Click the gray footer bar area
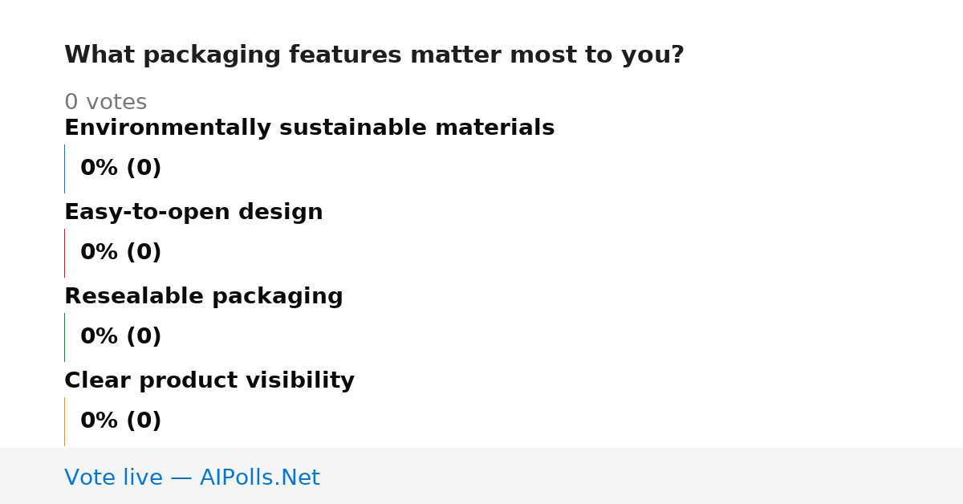Viewport: 963px width, 504px height. tap(481, 476)
